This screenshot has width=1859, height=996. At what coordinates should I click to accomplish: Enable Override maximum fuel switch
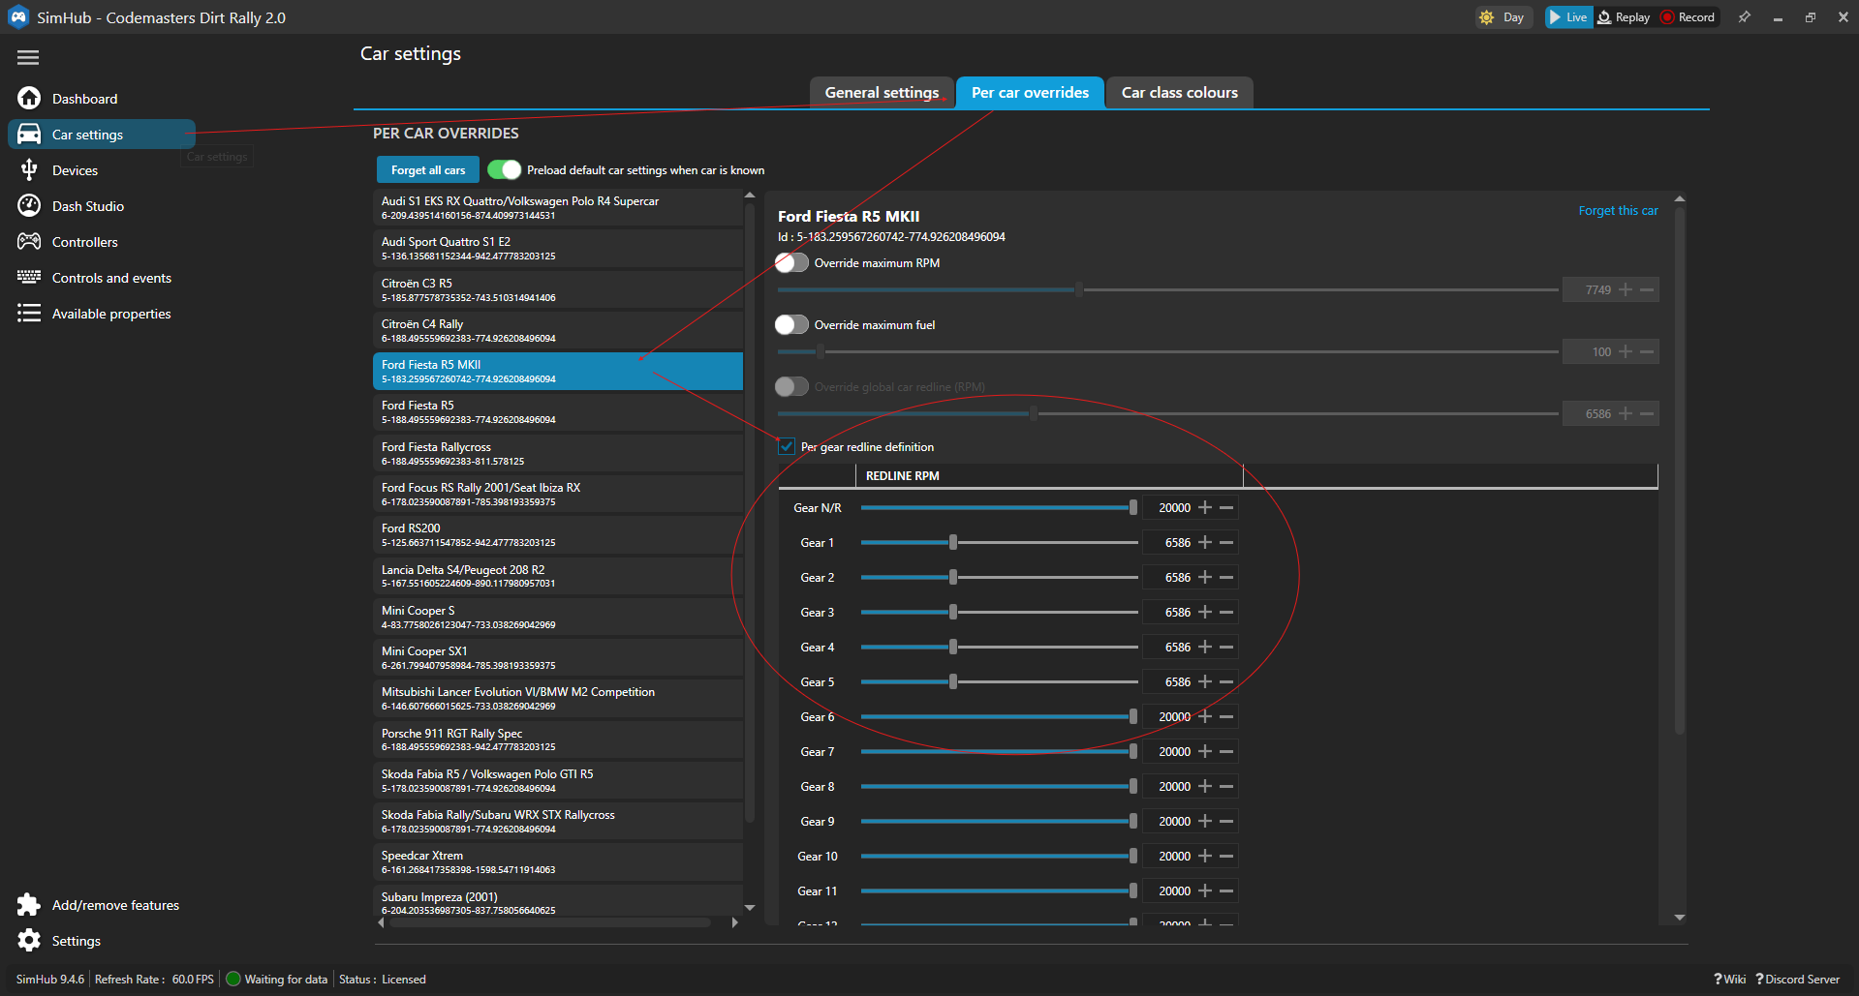[791, 324]
